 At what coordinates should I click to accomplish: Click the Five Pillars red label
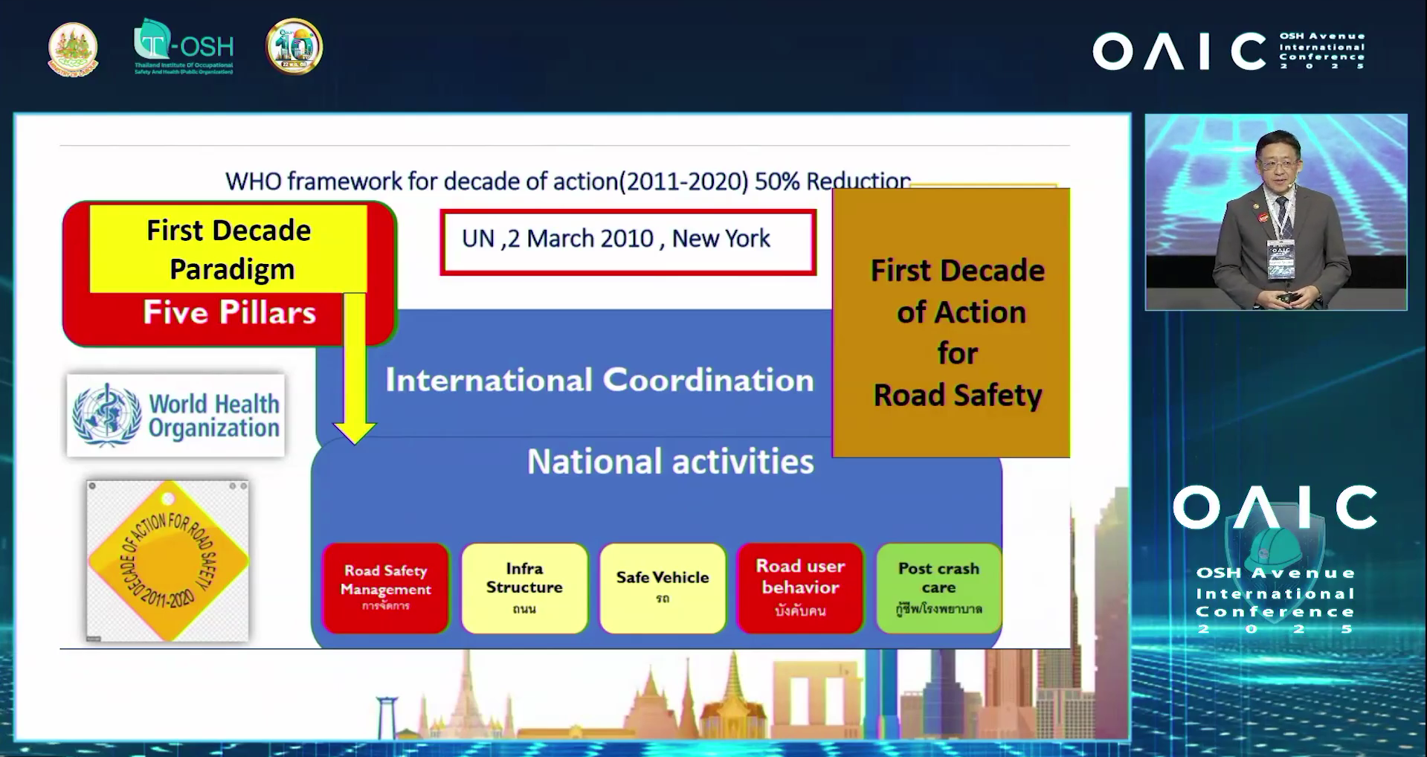[x=229, y=314]
